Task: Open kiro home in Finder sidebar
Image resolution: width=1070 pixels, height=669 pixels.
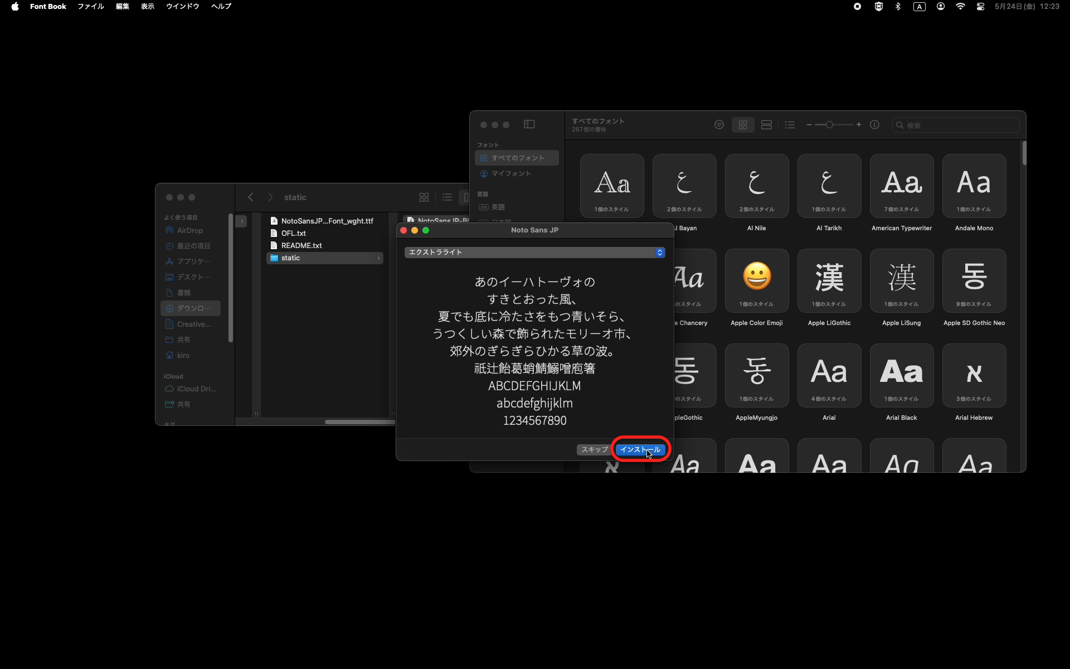Action: click(191, 355)
